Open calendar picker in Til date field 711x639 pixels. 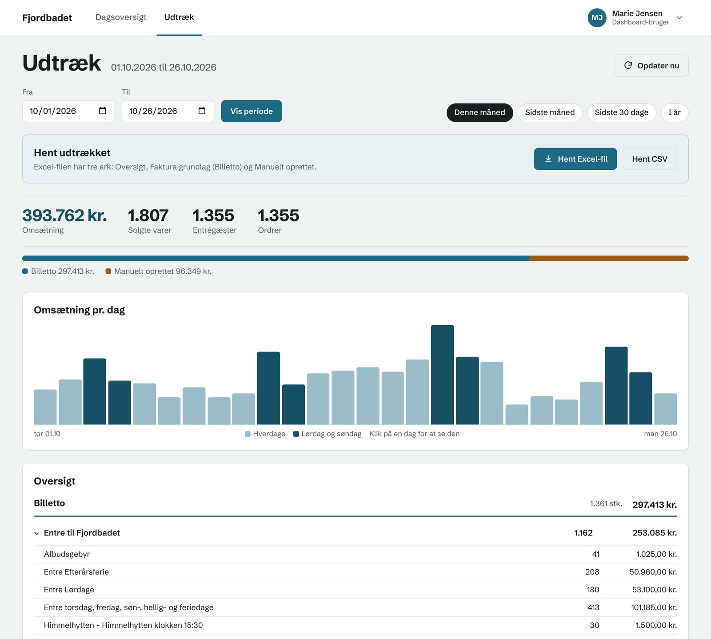point(202,111)
